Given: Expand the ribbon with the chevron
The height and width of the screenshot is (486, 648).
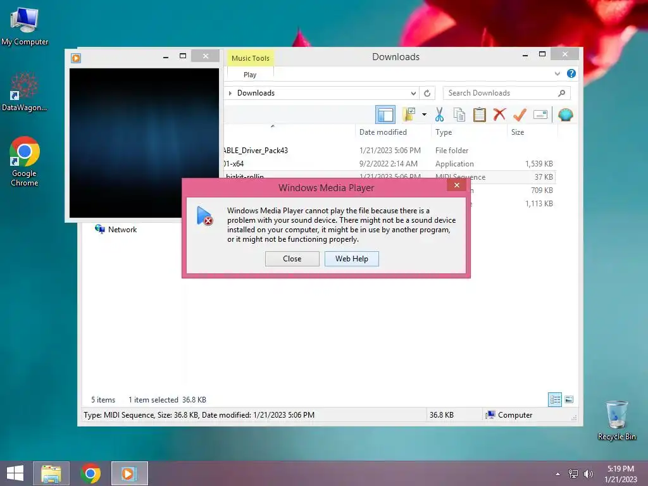Looking at the screenshot, I should tap(557, 73).
